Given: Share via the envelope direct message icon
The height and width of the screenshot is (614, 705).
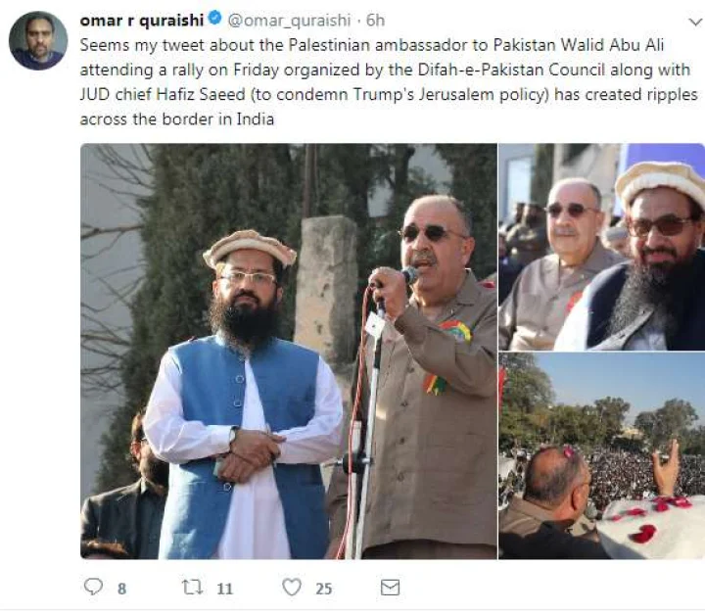Looking at the screenshot, I should click(390, 588).
